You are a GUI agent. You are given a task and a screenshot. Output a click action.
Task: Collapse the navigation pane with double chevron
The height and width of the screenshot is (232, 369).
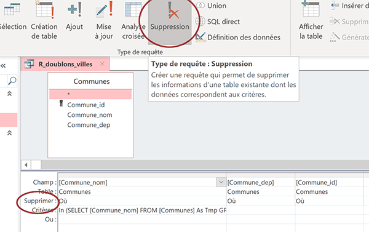point(3,66)
